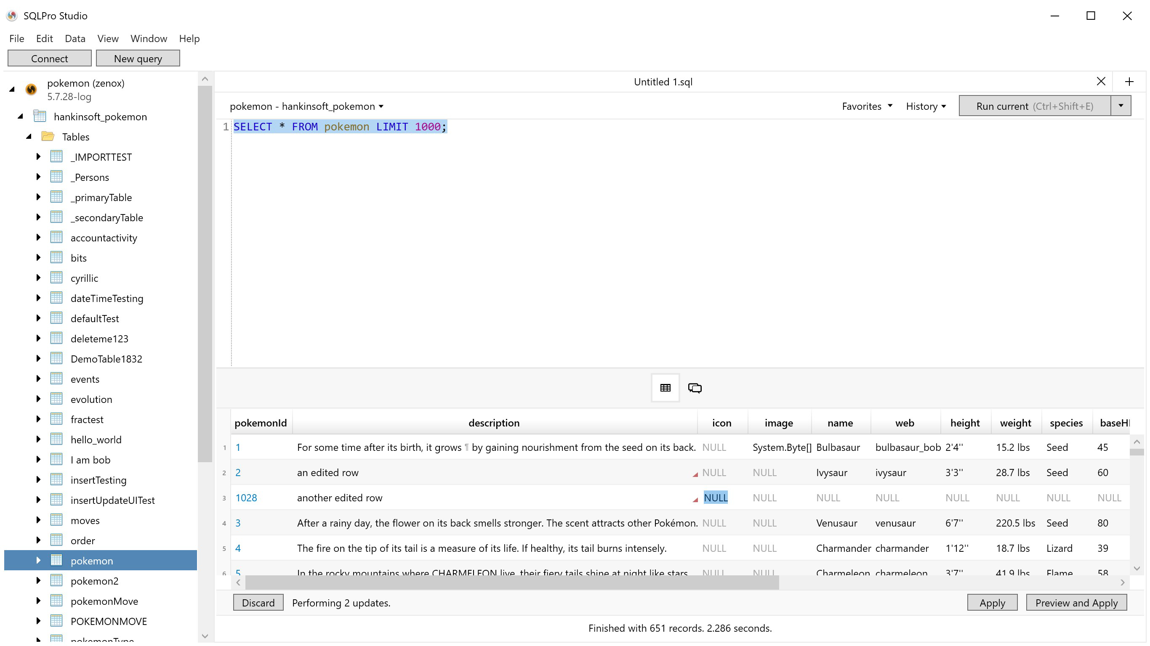Expand the pokemon table node
This screenshot has height=646, width=1150.
pos(38,560)
